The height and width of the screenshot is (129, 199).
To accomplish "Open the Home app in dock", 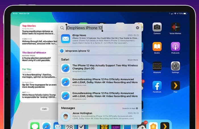I will (154, 126).
